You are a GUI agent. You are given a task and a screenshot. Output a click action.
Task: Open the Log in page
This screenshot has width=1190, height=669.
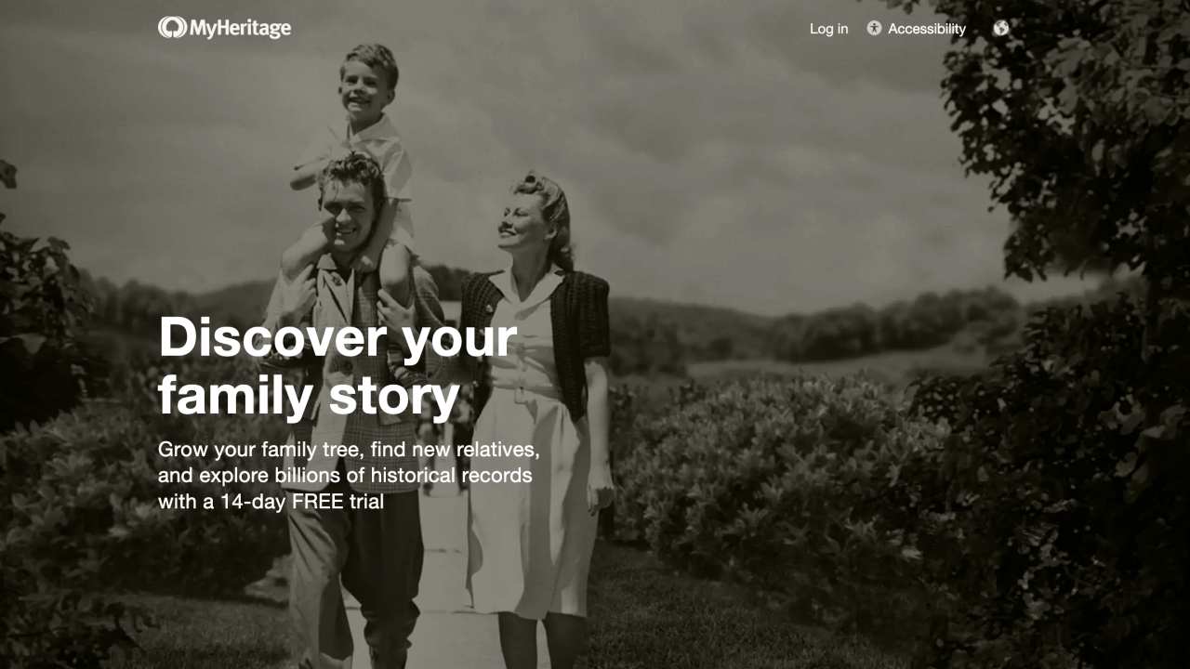tap(828, 29)
